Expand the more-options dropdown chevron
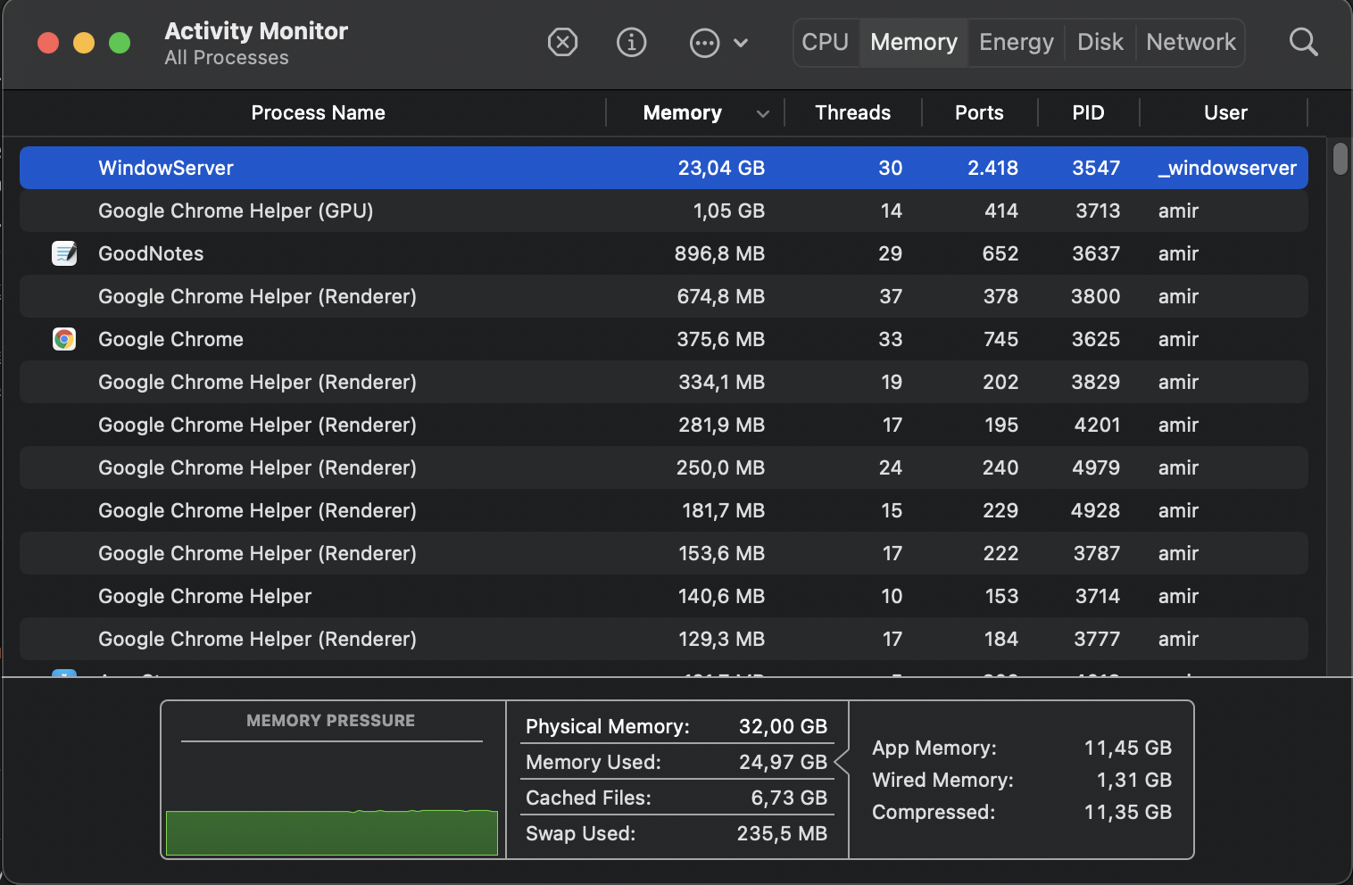 click(x=741, y=42)
